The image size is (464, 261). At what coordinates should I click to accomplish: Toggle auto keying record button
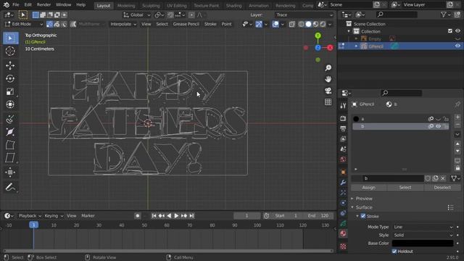[137, 216]
